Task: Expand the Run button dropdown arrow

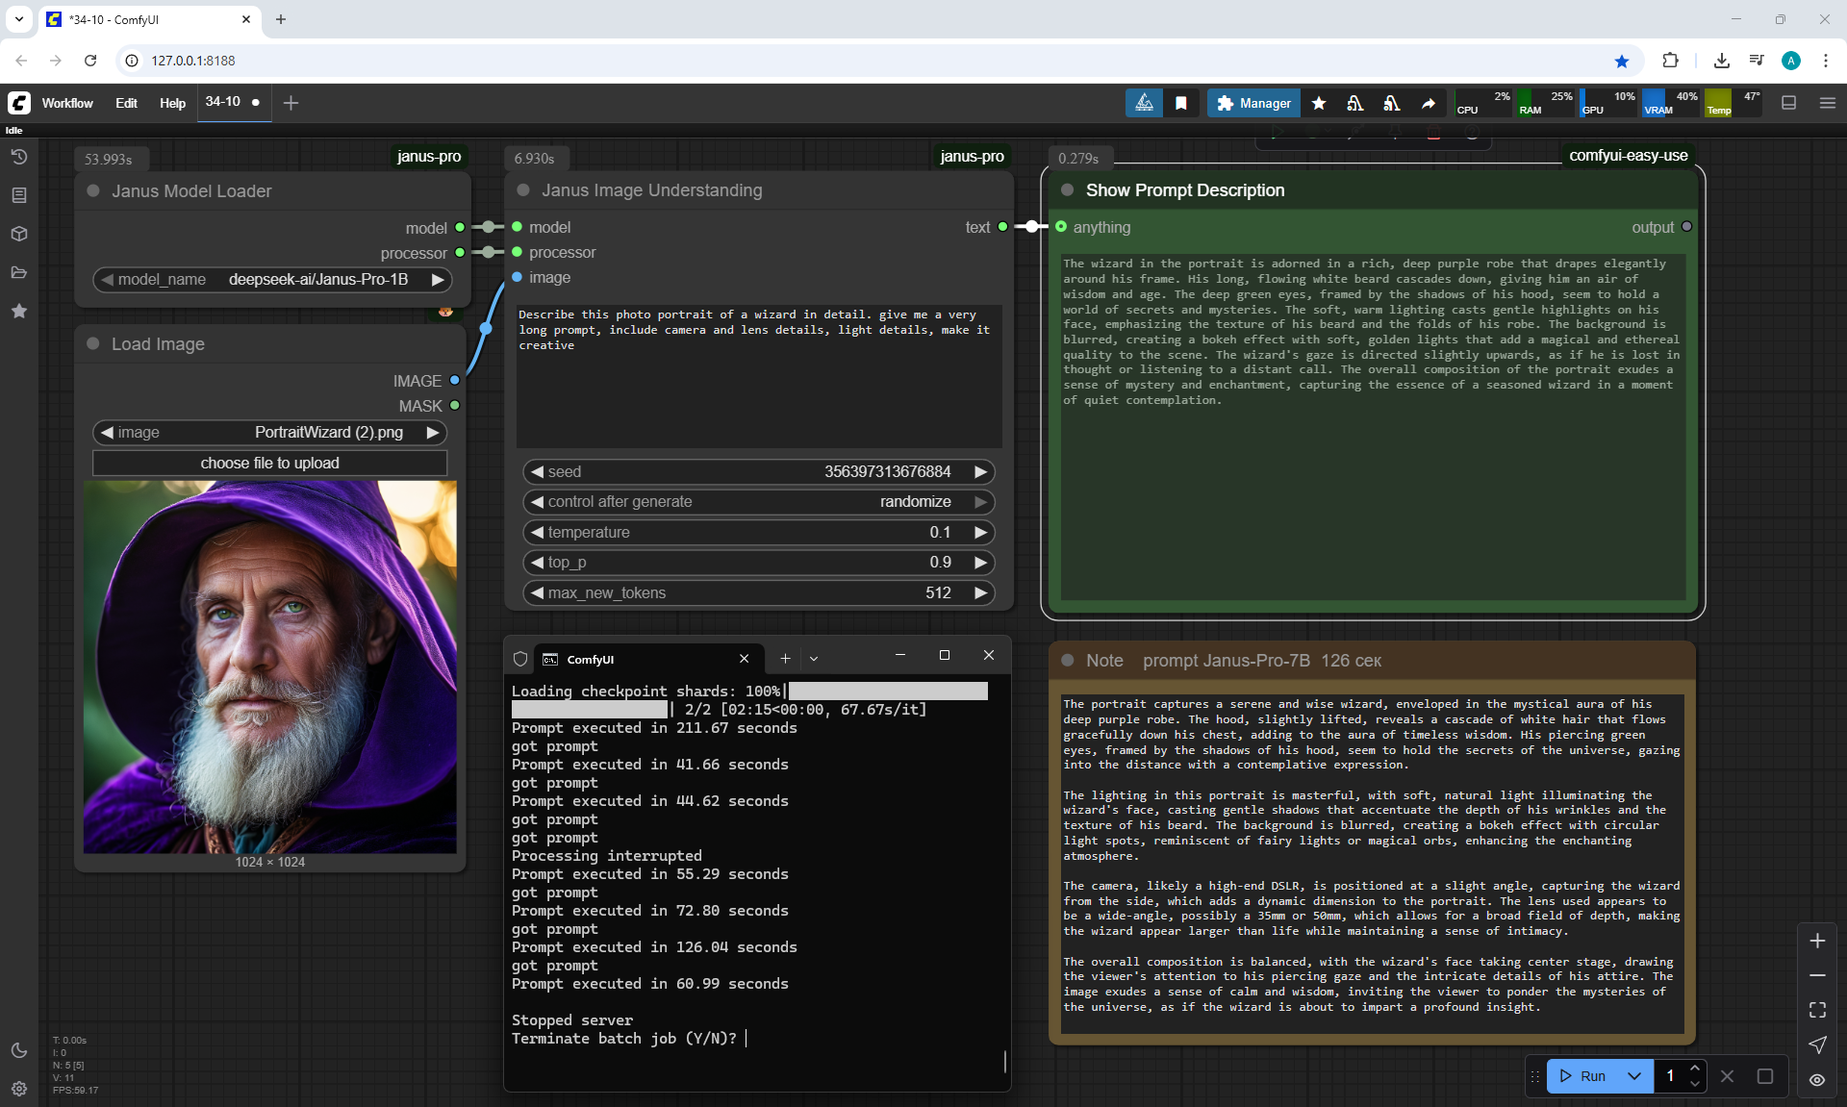Action: click(1633, 1075)
